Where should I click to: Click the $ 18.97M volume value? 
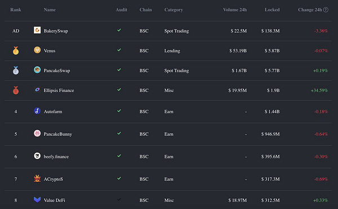point(237,201)
